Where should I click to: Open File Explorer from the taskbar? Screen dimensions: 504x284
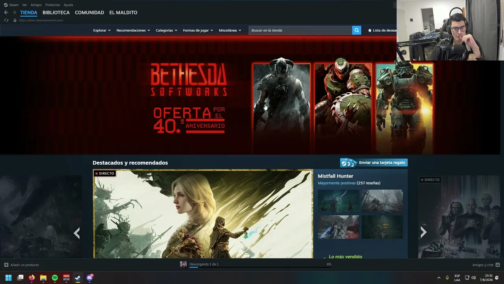[x=43, y=278]
